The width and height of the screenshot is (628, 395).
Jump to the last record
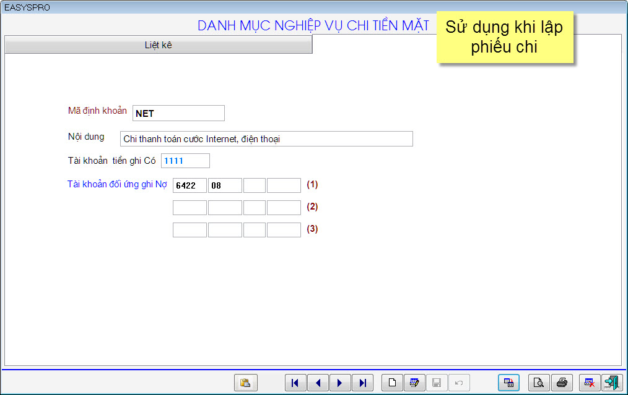362,383
